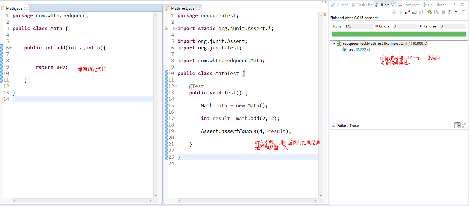Close the MathTest.java editor tab
This screenshot has height=206, width=469.
coord(198,8)
